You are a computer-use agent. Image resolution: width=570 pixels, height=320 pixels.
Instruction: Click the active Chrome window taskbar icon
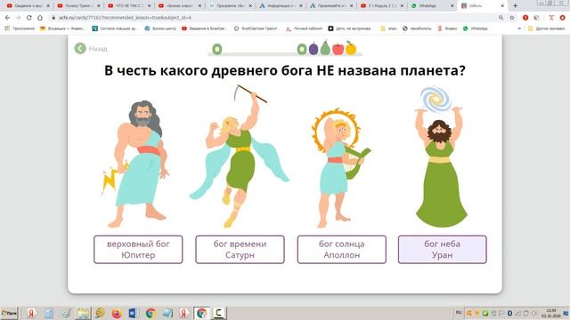202,313
